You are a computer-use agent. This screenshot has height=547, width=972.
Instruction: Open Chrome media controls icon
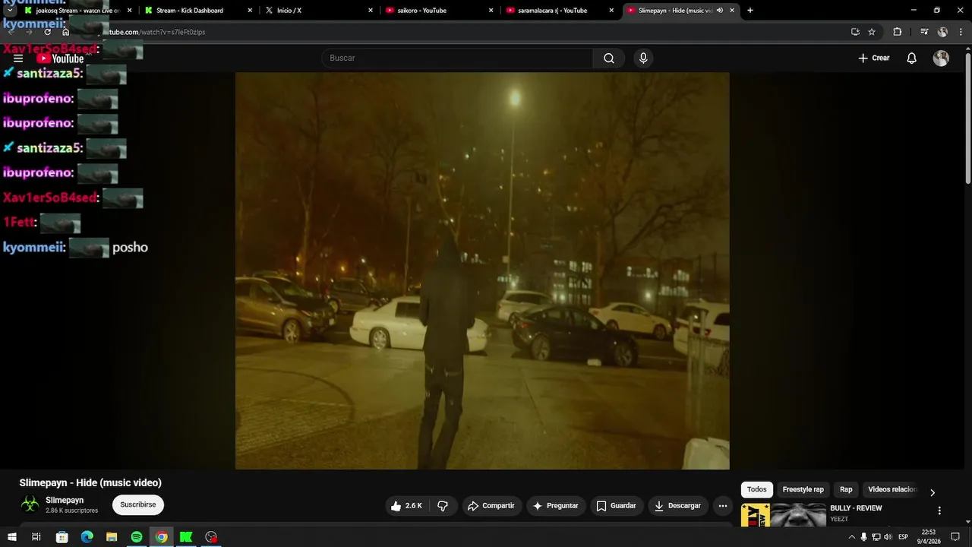[x=924, y=32]
